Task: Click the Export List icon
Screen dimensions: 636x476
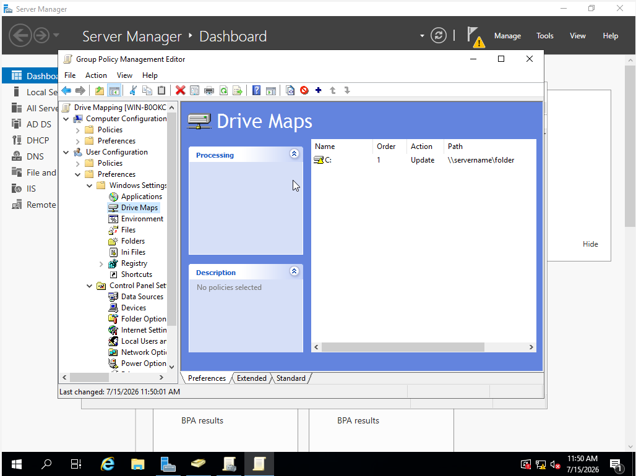Action: [x=238, y=90]
